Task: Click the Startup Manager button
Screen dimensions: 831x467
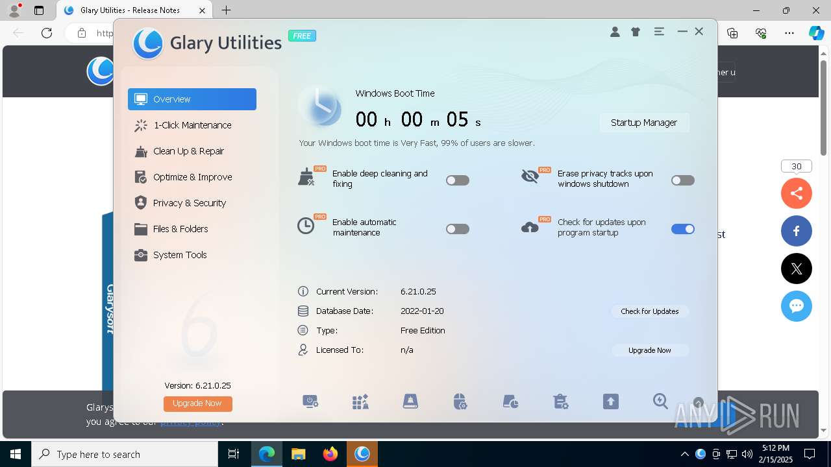Action: coord(644,123)
